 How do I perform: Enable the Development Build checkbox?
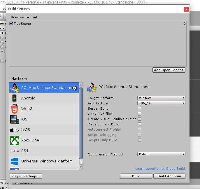click(x=139, y=124)
